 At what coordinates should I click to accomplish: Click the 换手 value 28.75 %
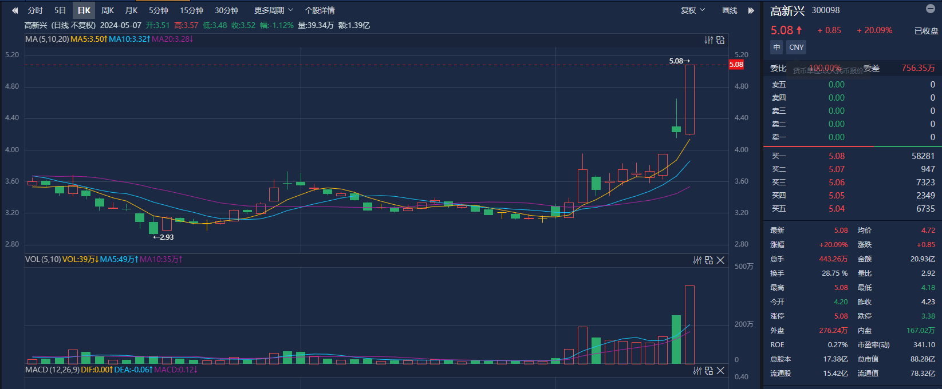(834, 273)
